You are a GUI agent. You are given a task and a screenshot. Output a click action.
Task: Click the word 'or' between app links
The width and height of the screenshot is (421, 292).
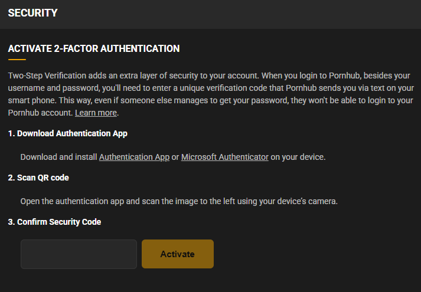pyautogui.click(x=175, y=157)
